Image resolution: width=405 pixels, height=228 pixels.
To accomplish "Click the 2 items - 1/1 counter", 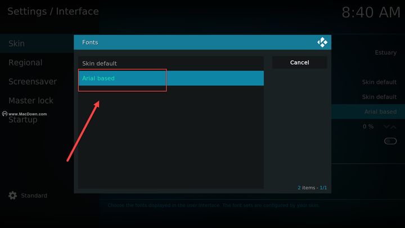I will point(312,187).
